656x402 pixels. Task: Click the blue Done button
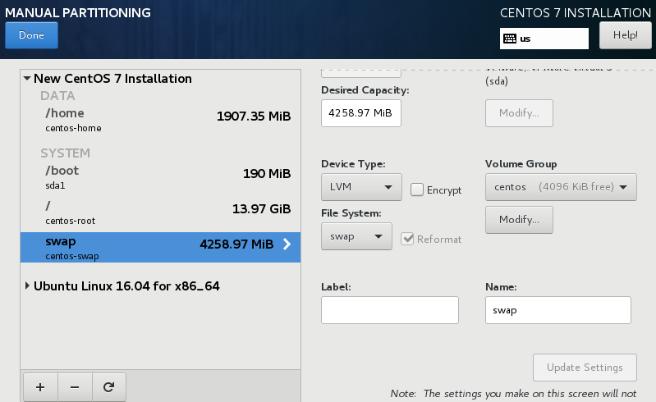[31, 35]
